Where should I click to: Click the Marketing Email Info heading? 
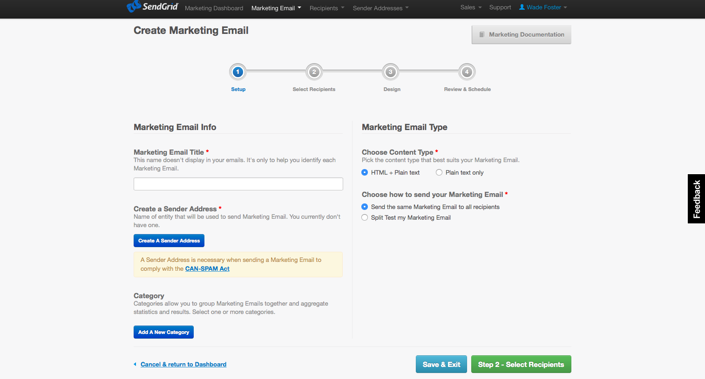coord(175,127)
